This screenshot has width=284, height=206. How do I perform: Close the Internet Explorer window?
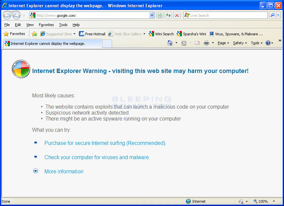[x=278, y=6]
